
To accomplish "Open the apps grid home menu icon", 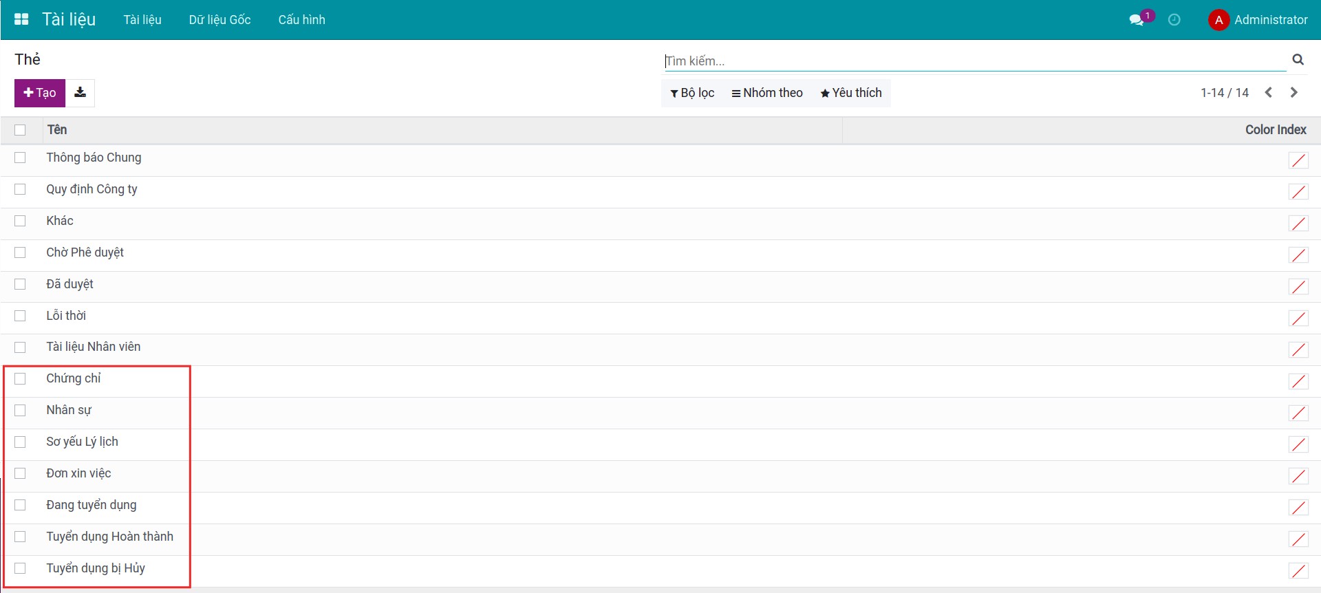I will click(21, 19).
